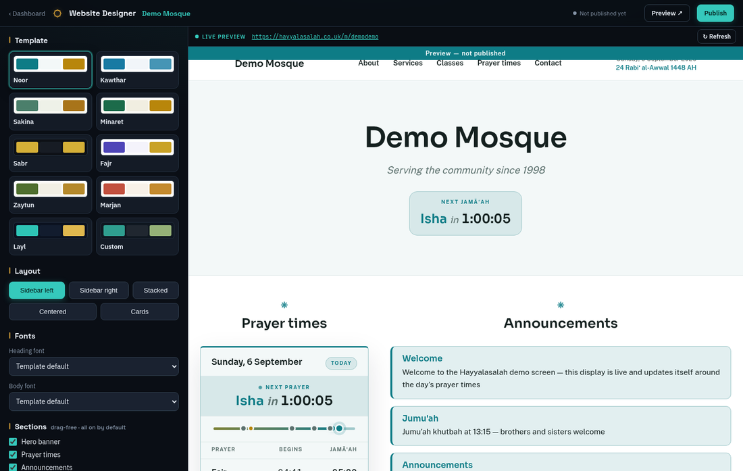
Task: Select Sidebar left layout
Action: [37, 291]
